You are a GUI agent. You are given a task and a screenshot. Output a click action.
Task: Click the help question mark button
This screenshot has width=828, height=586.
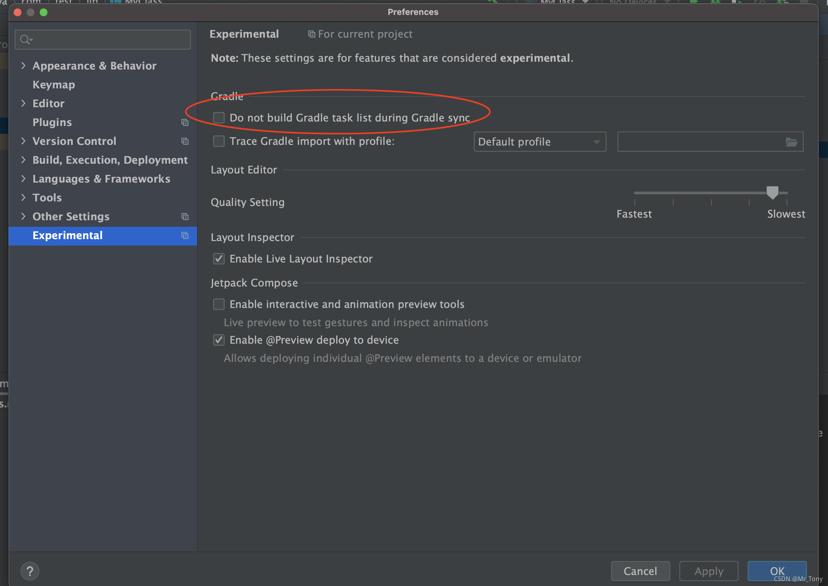pyautogui.click(x=30, y=571)
